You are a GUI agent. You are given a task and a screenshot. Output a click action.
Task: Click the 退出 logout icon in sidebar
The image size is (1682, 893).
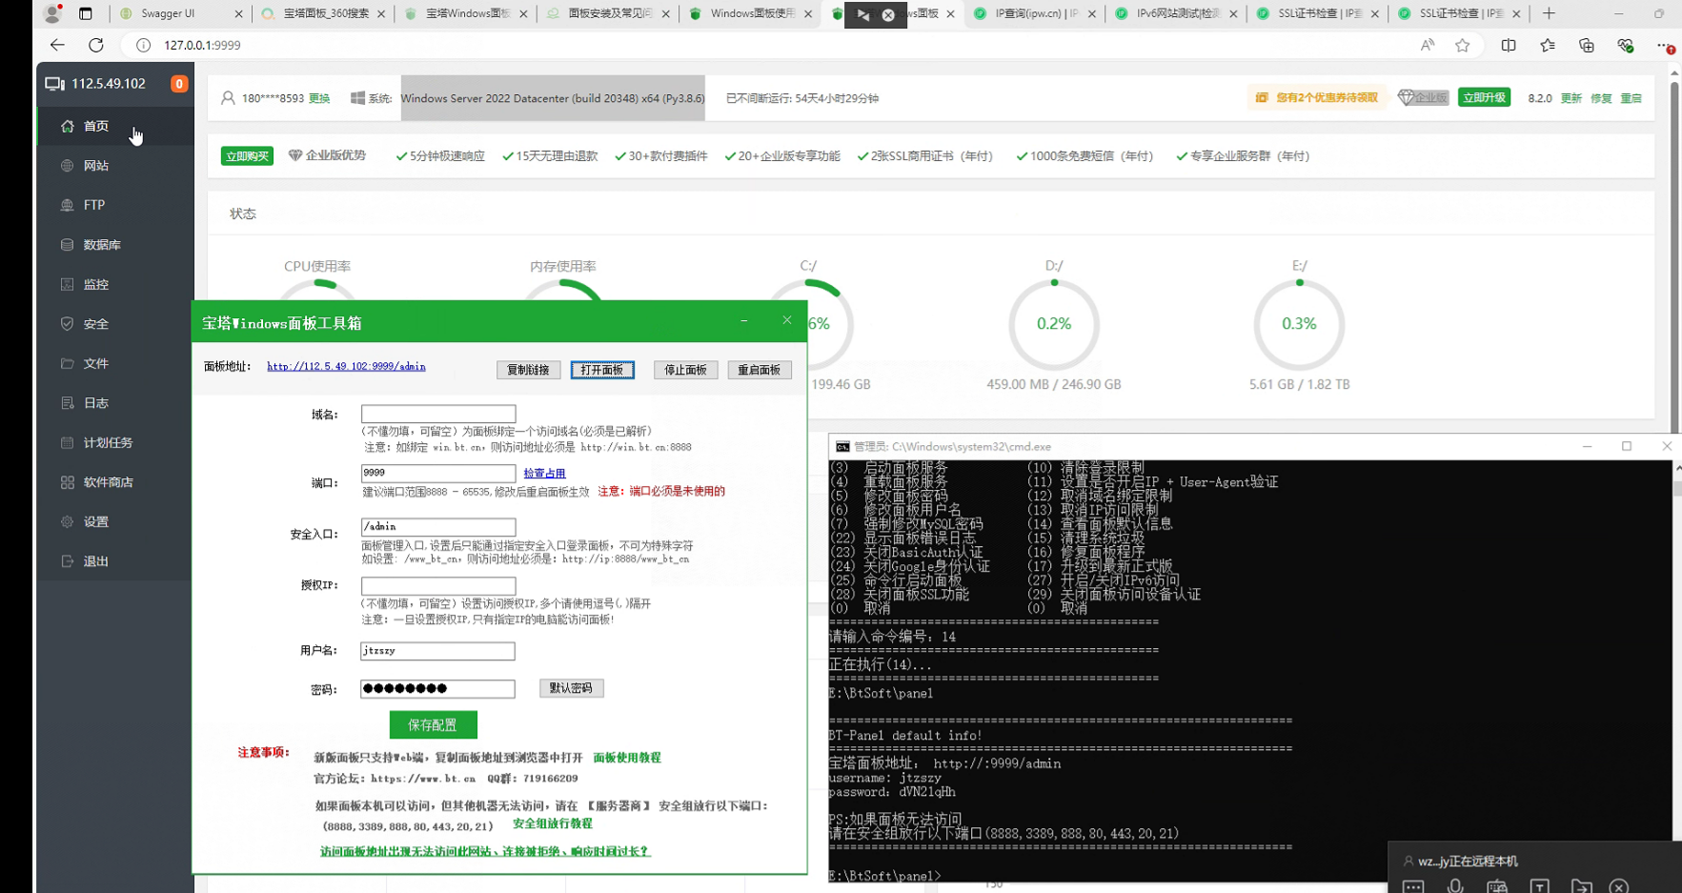(x=67, y=561)
